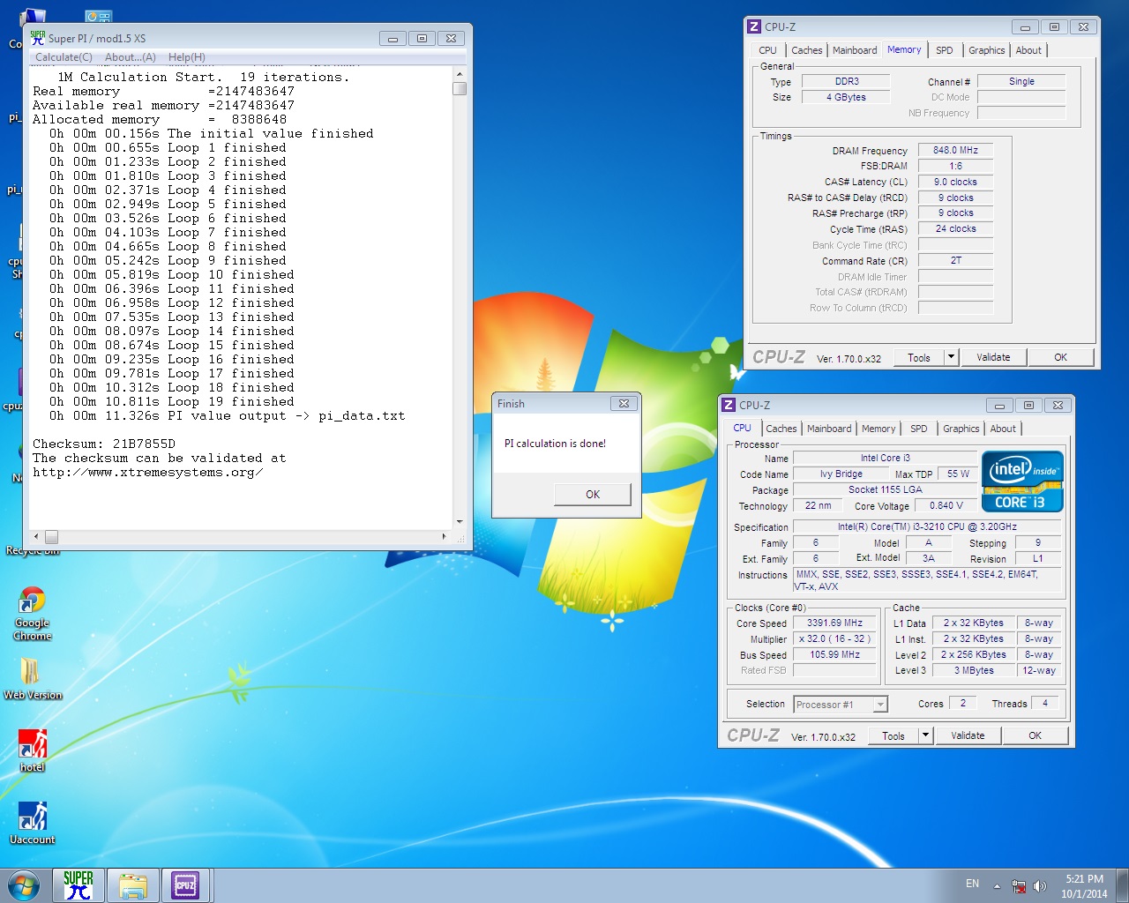Click the Checksum: 21B7855D line
The image size is (1129, 903).
click(x=104, y=444)
